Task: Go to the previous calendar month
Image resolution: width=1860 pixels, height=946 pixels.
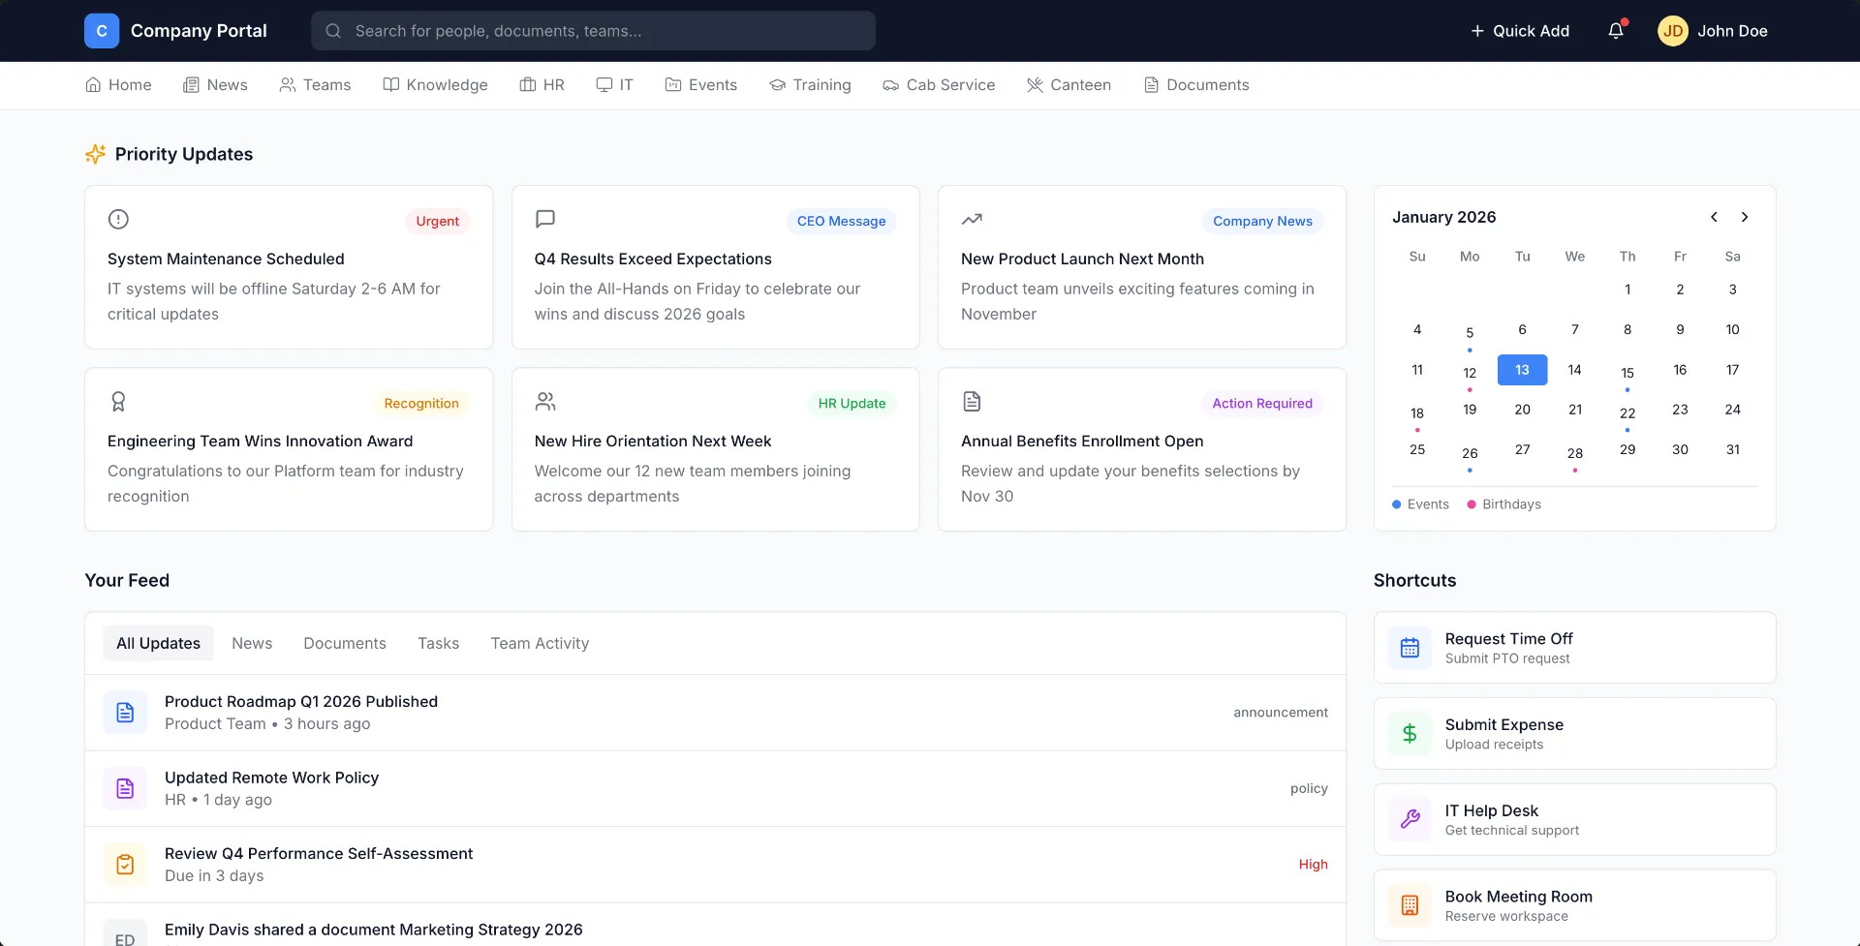Action: click(x=1714, y=217)
